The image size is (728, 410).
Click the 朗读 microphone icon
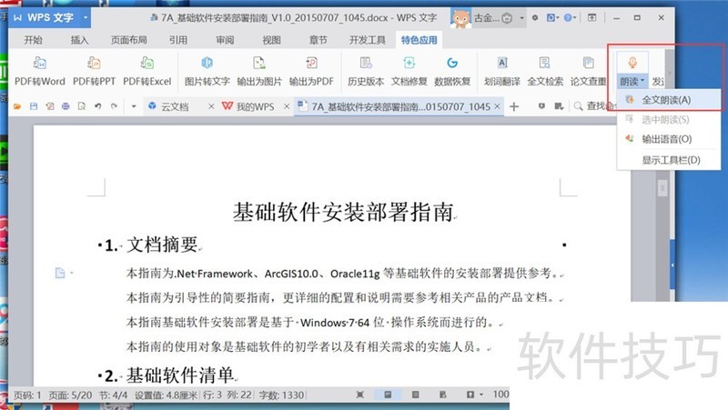pos(632,63)
